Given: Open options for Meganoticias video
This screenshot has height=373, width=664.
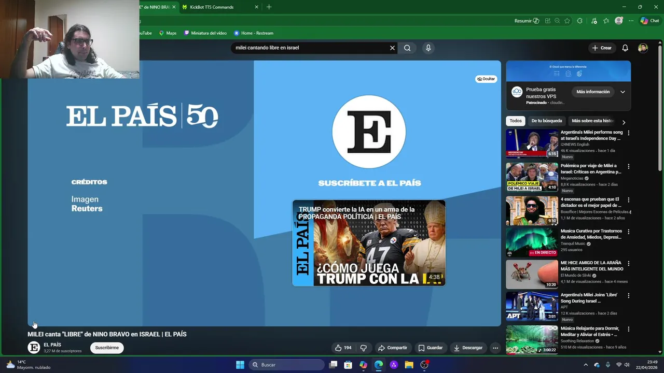Looking at the screenshot, I should (x=629, y=167).
